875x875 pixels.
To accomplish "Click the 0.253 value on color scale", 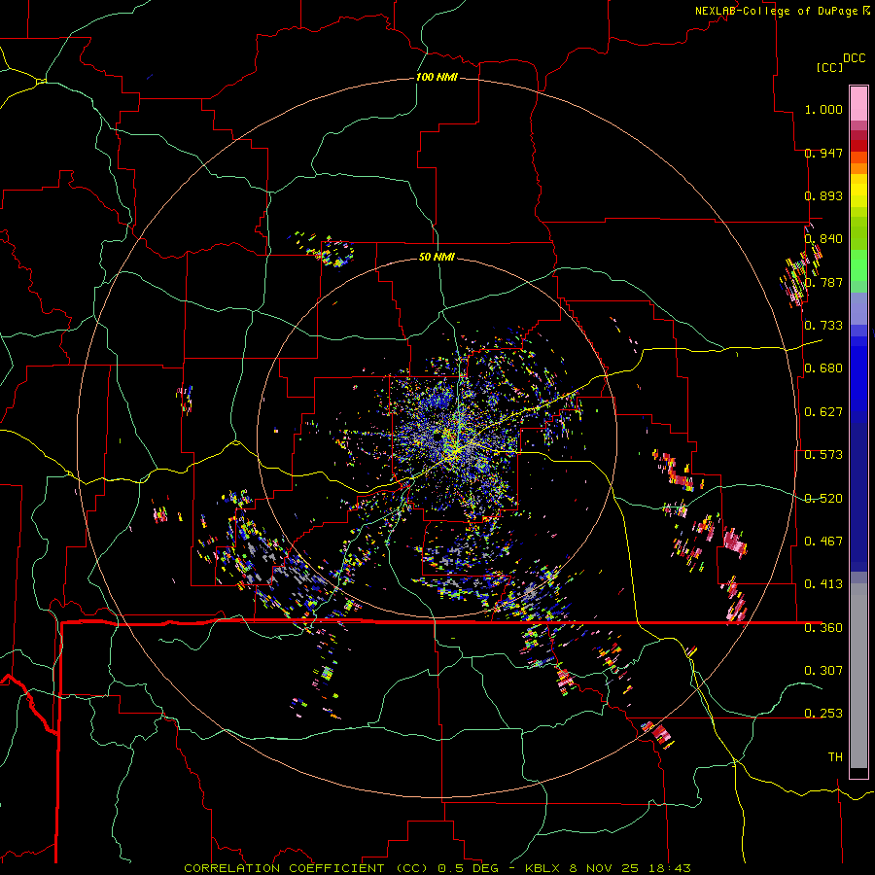I will click(823, 714).
